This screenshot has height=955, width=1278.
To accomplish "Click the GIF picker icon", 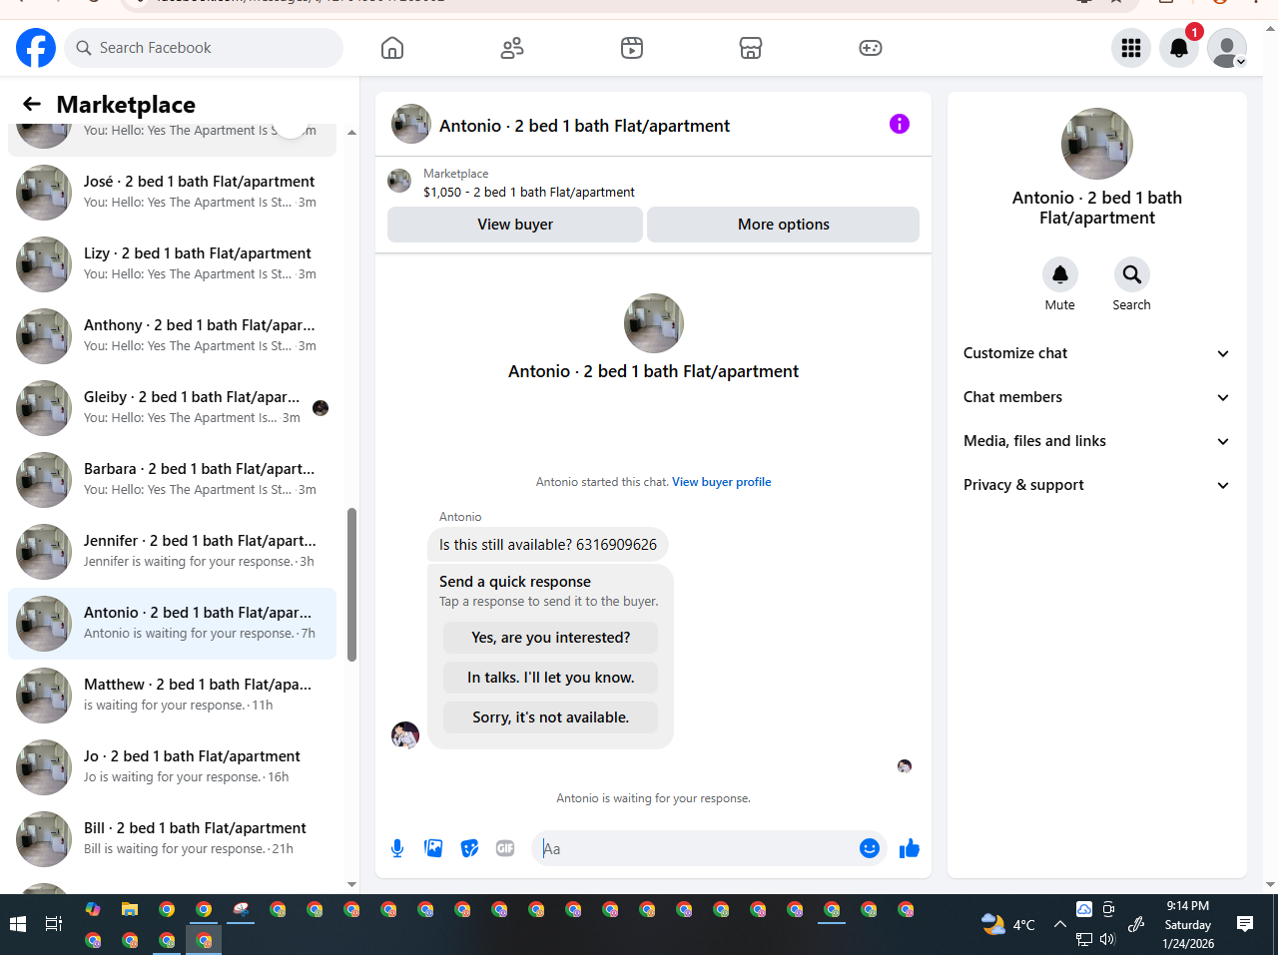I will 505,848.
